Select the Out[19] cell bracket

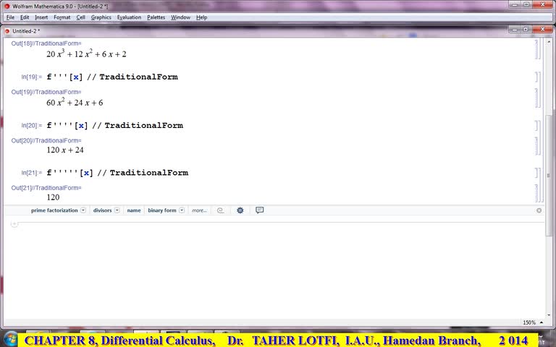(x=536, y=98)
